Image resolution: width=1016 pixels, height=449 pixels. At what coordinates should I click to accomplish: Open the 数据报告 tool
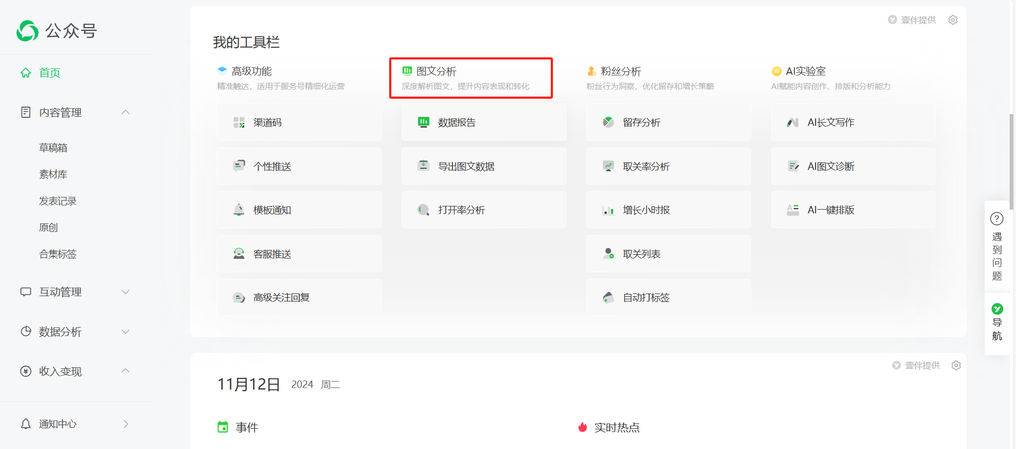(484, 123)
